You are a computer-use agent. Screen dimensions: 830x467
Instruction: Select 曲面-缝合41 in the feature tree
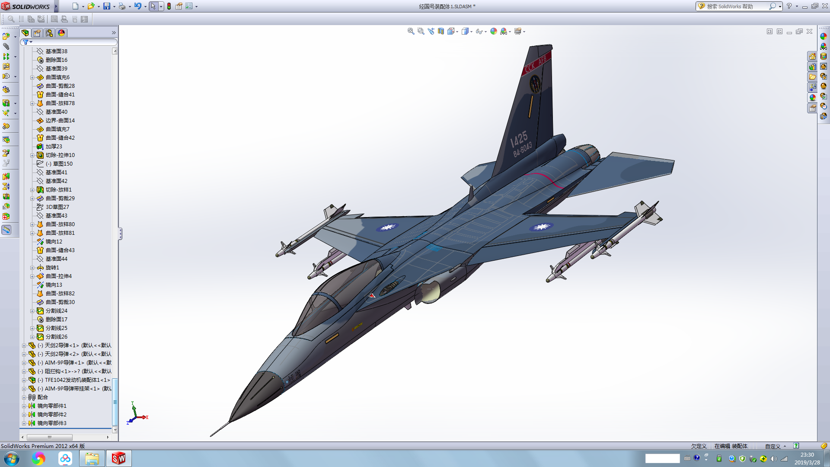(60, 94)
